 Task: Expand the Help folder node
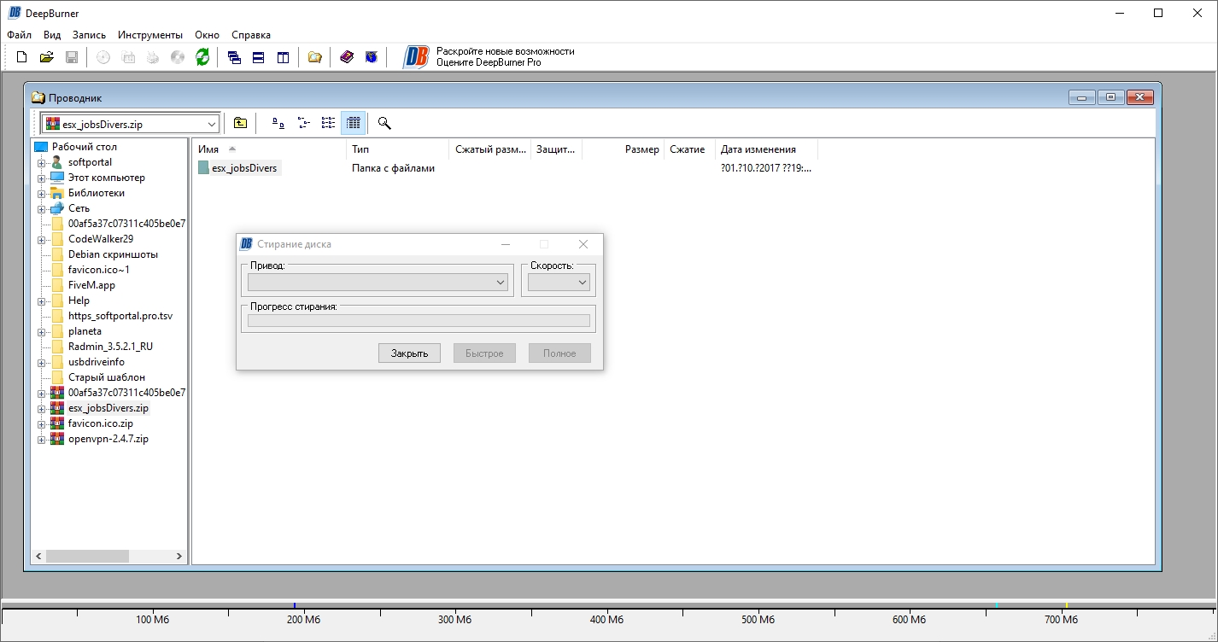click(x=40, y=301)
